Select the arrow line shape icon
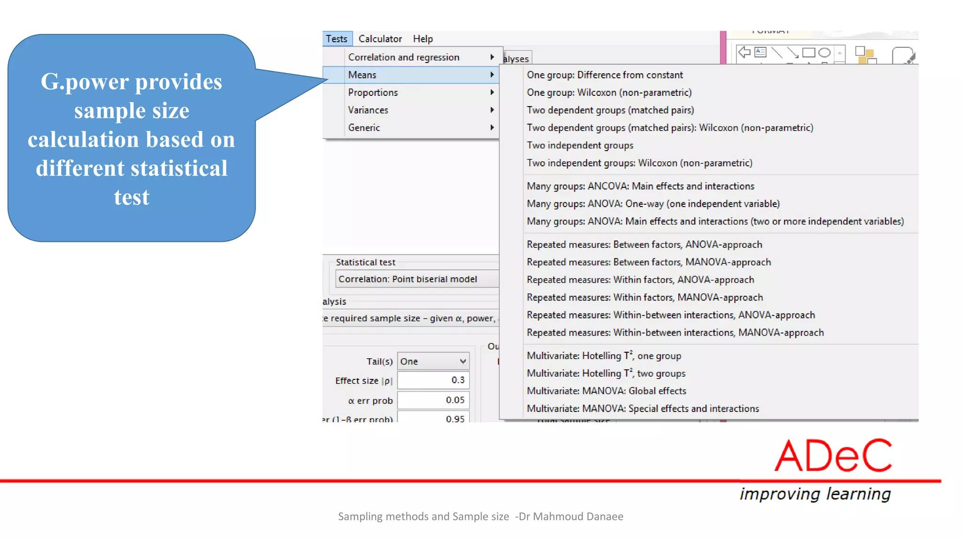This screenshot has width=962, height=541. click(x=792, y=53)
